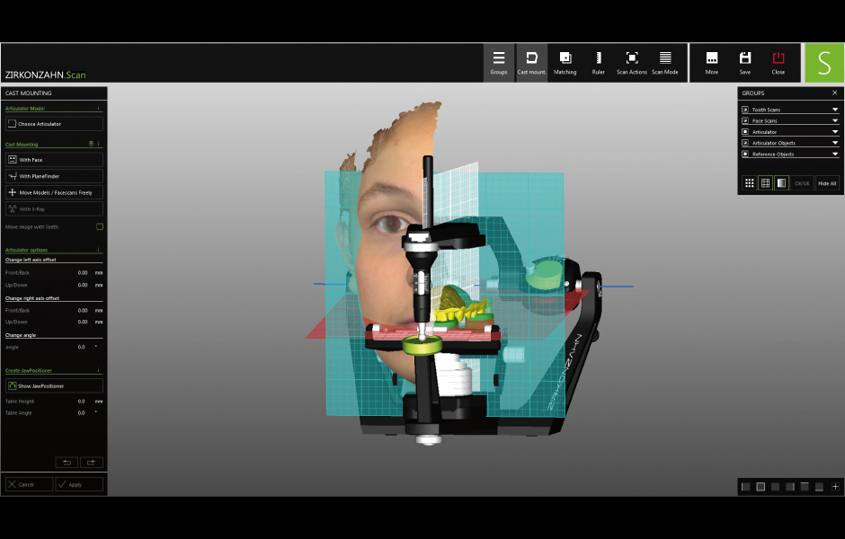Enable the Move image with teeth checkbox
This screenshot has height=539, width=845.
[100, 226]
